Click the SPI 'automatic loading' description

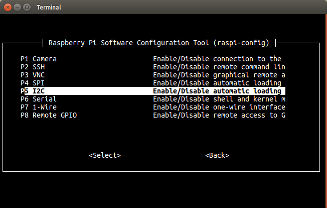pos(217,83)
